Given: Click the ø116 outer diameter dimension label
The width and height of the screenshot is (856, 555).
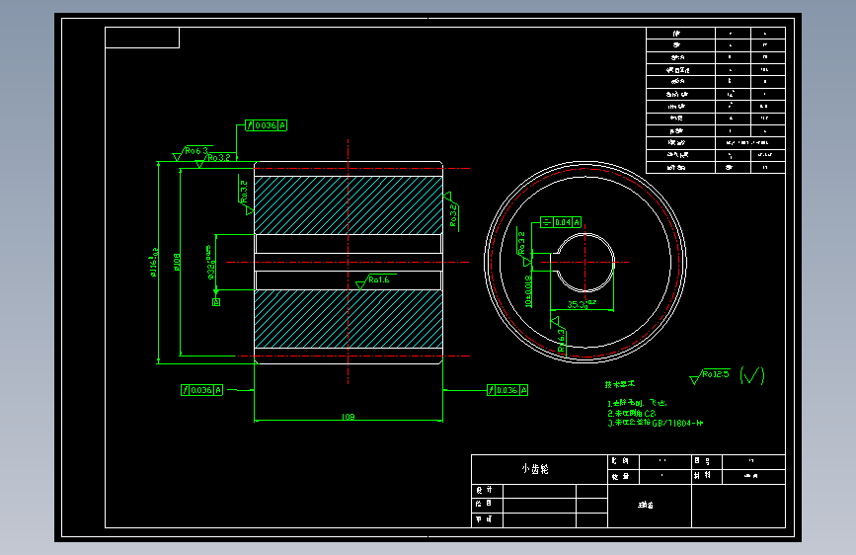Looking at the screenshot, I should coord(154,263).
